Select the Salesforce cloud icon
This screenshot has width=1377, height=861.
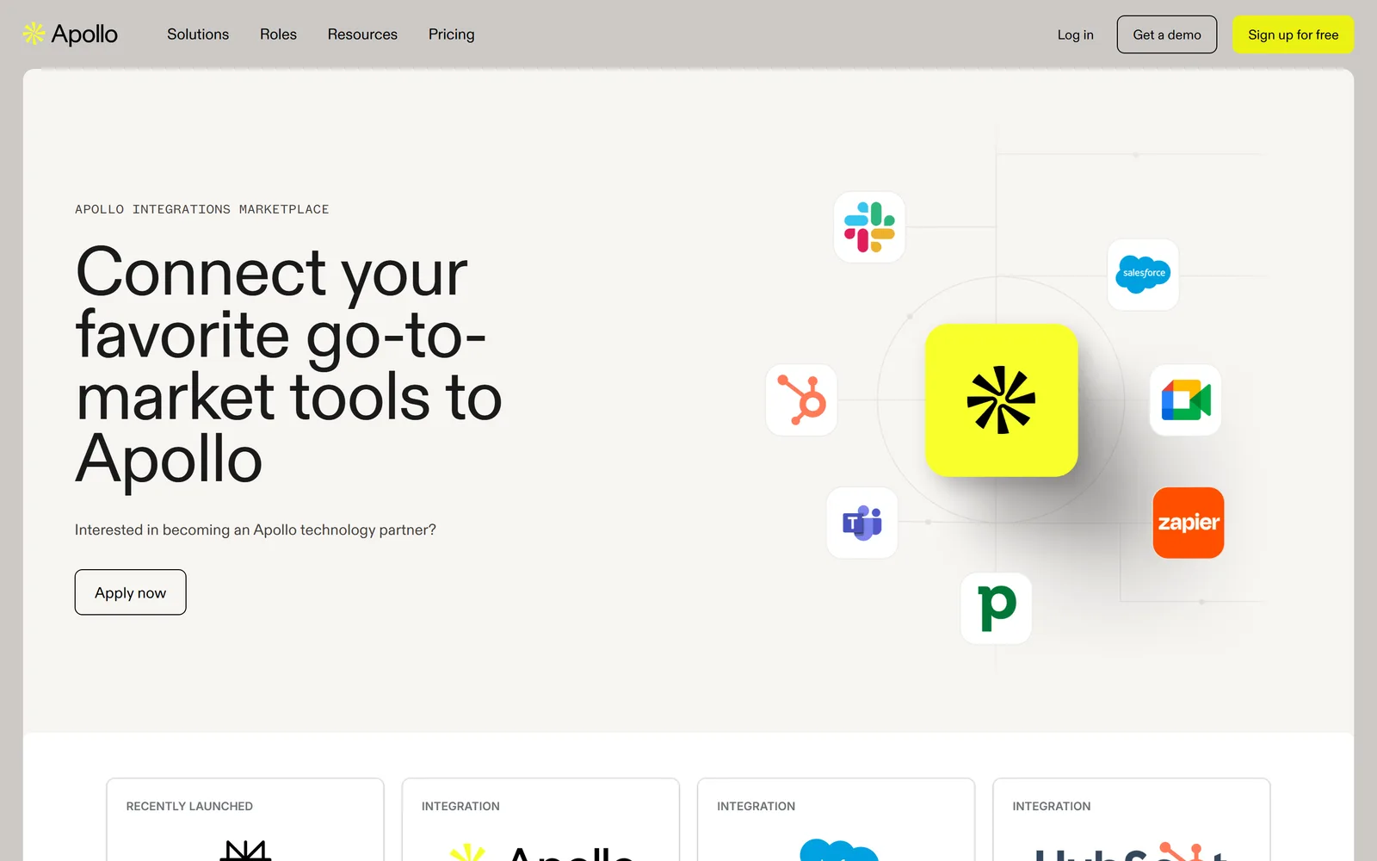click(x=1143, y=275)
